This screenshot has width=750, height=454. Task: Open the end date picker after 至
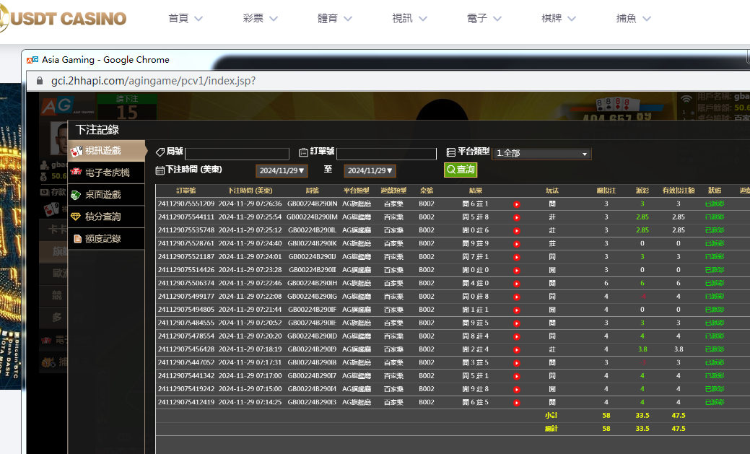pos(370,171)
